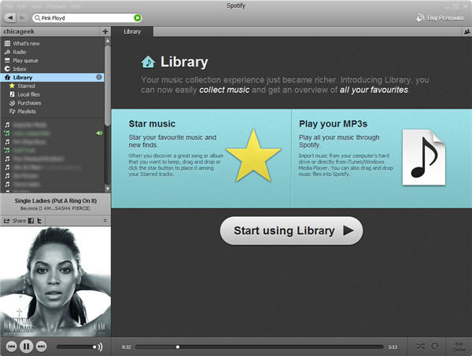This screenshot has height=356, width=472.
Task: Click the plus icon next to chicageek
Action: pyautogui.click(x=105, y=31)
